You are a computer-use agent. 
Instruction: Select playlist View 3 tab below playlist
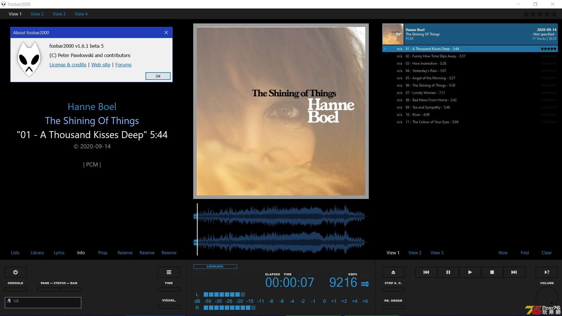tap(437, 253)
